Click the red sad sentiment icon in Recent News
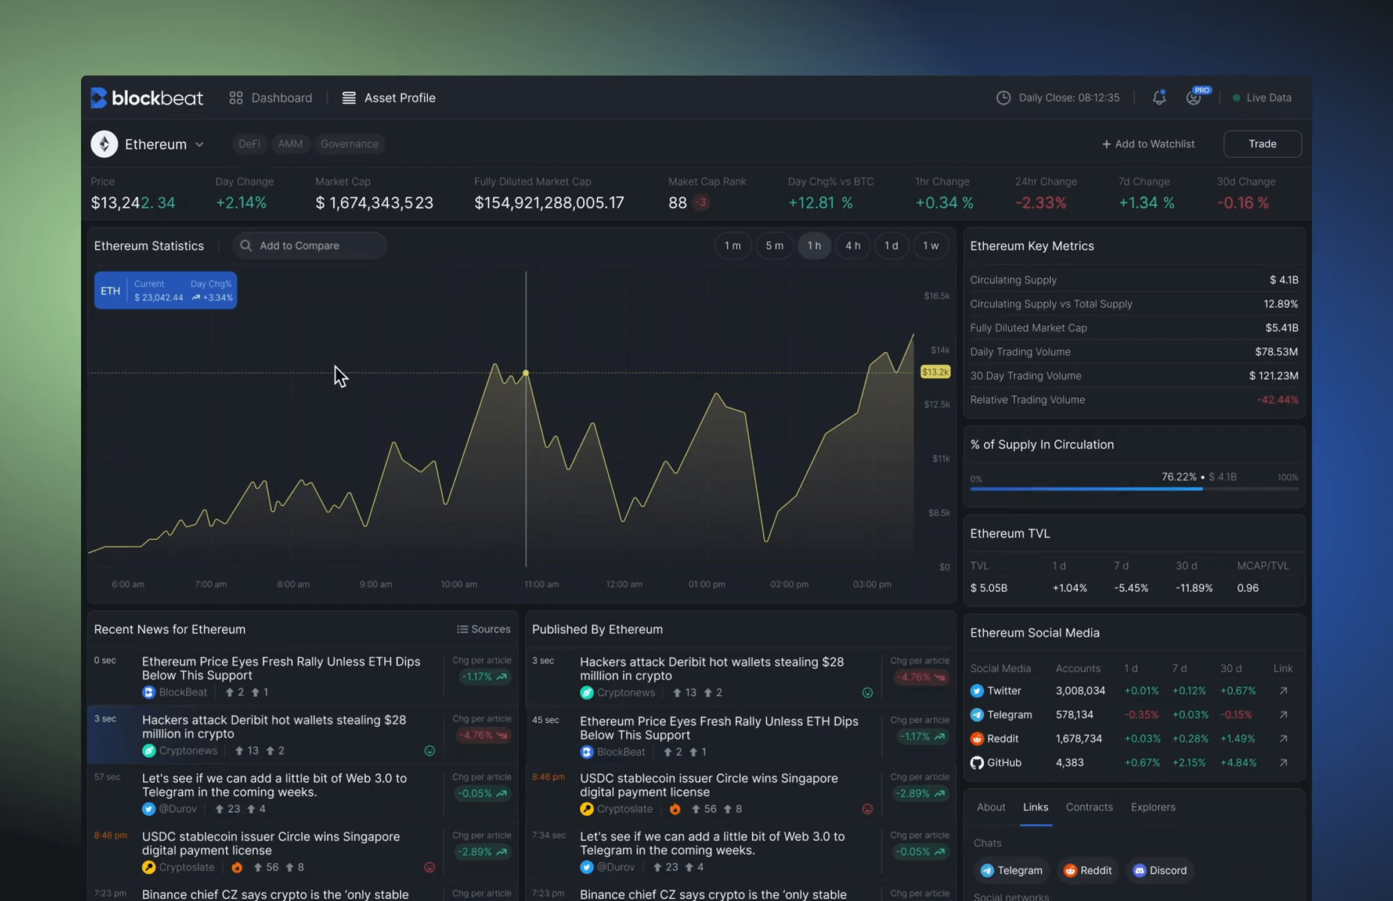The height and width of the screenshot is (901, 1393). (430, 868)
